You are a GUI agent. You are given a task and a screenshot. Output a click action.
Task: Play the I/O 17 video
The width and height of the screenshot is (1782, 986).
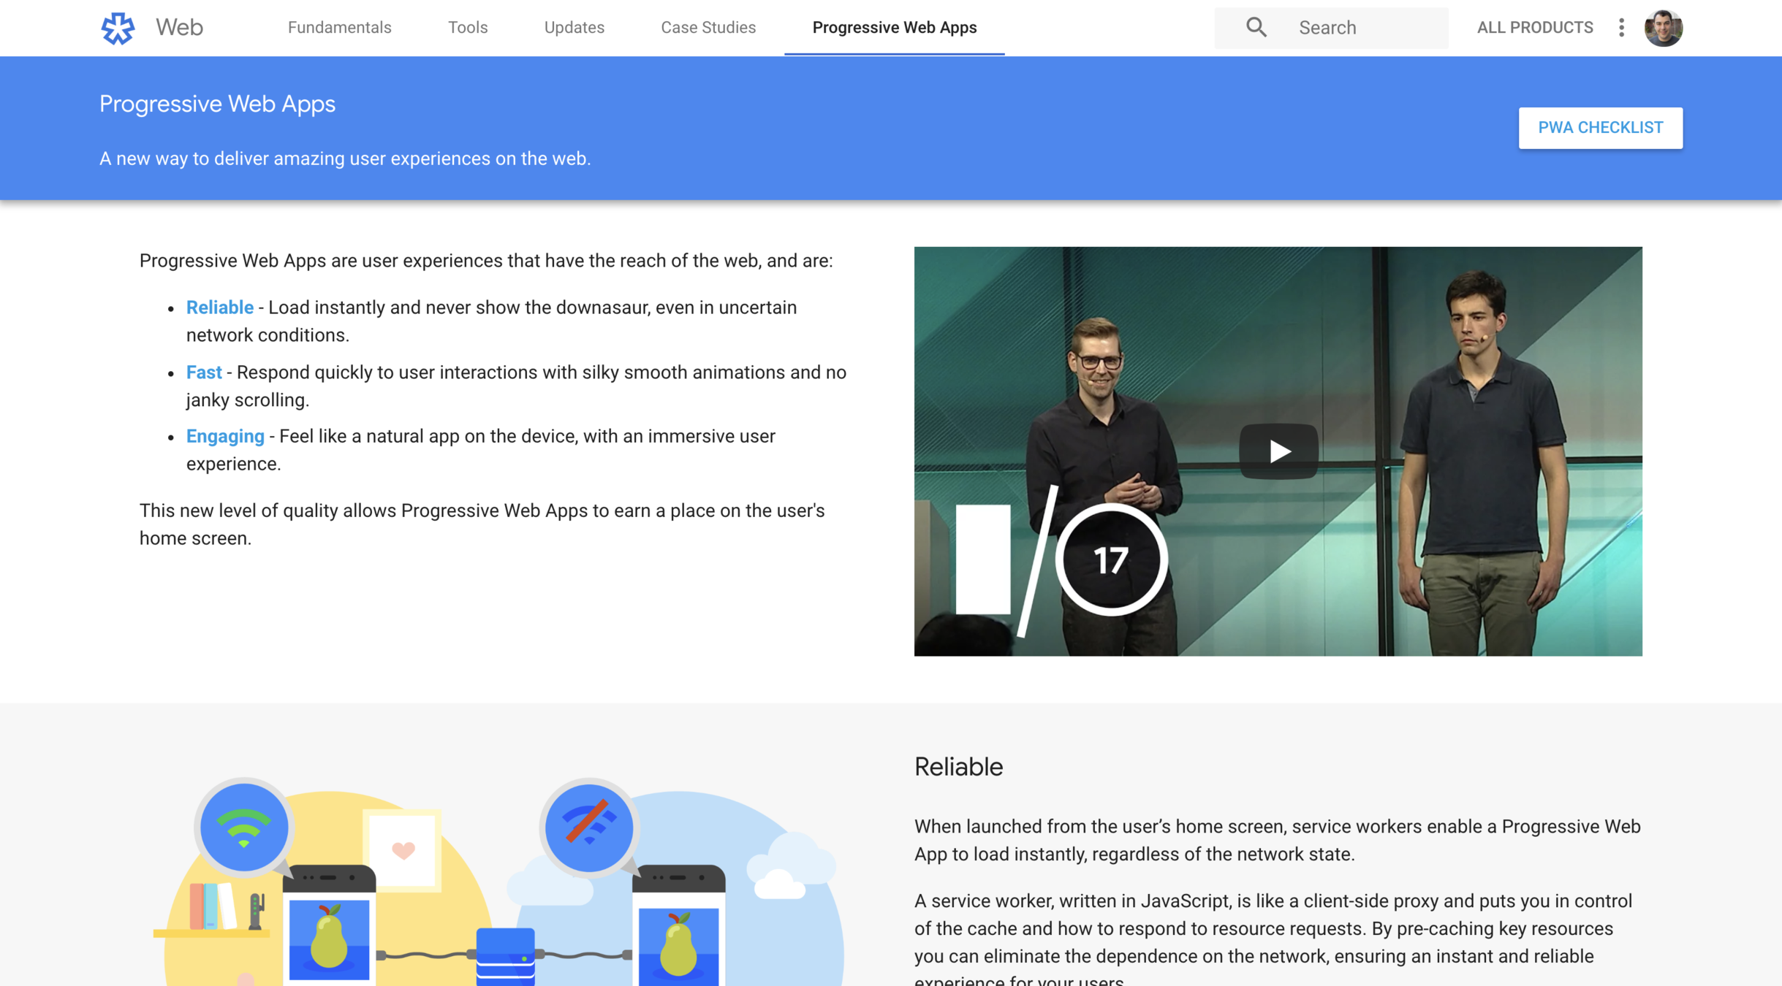(1278, 451)
